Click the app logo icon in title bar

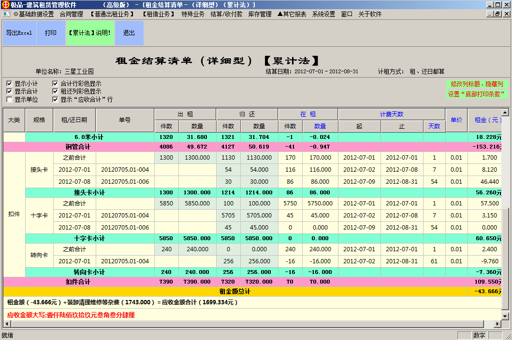click(5, 4)
